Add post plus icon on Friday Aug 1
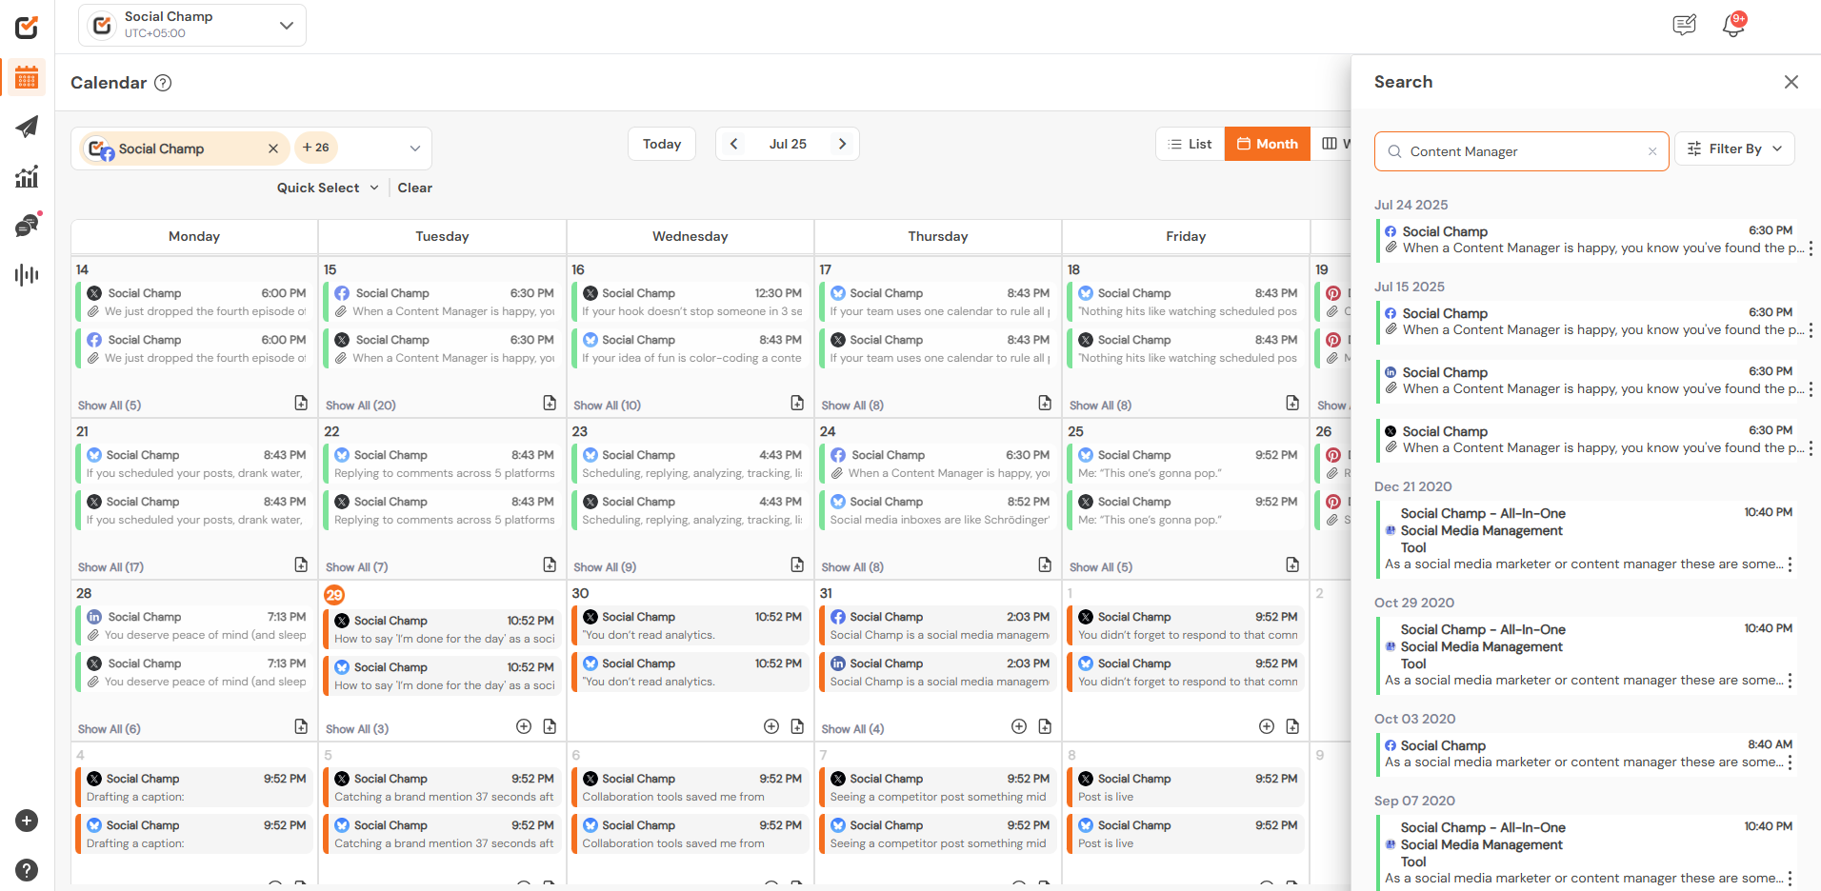1821x891 pixels. tap(1267, 726)
